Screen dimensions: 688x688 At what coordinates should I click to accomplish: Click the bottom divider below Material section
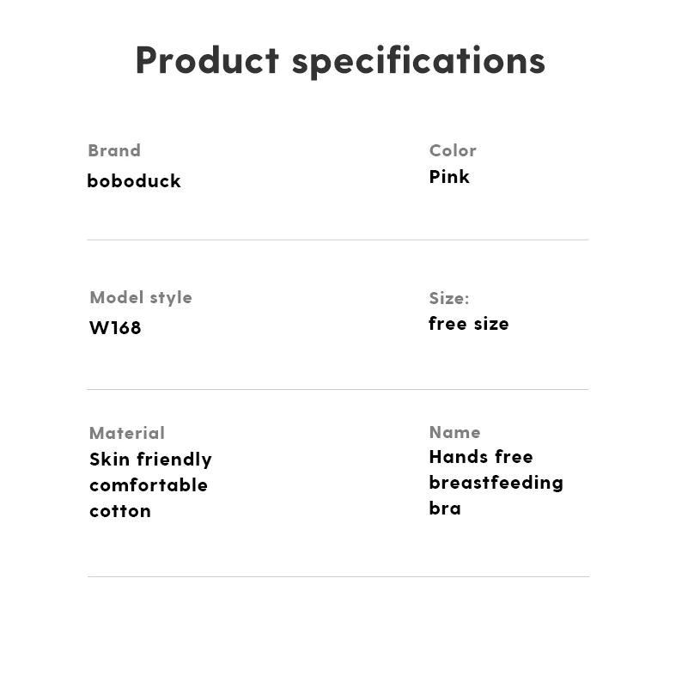tap(338, 576)
